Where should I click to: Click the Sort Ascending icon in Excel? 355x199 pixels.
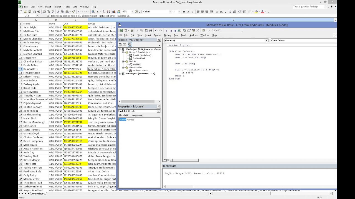[104, 12]
